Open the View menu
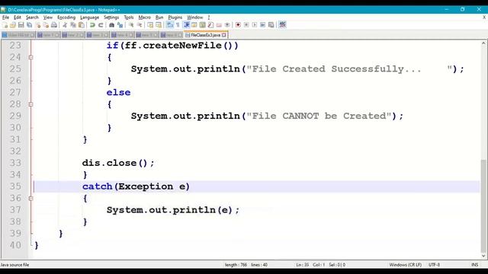488x274 pixels. pyautogui.click(x=48, y=18)
